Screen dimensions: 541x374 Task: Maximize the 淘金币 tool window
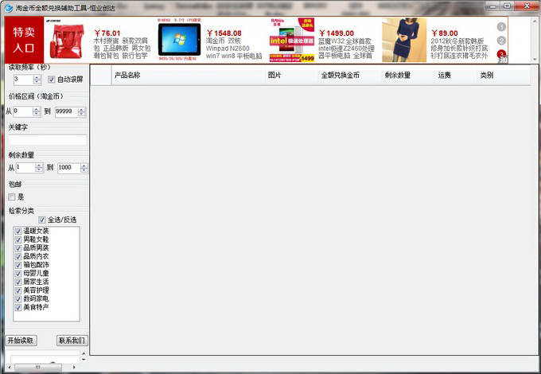click(508, 6)
